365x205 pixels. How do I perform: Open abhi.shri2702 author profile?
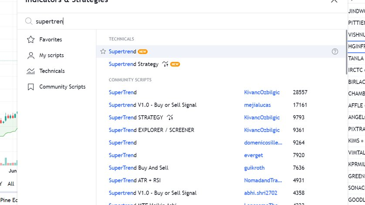(x=261, y=193)
